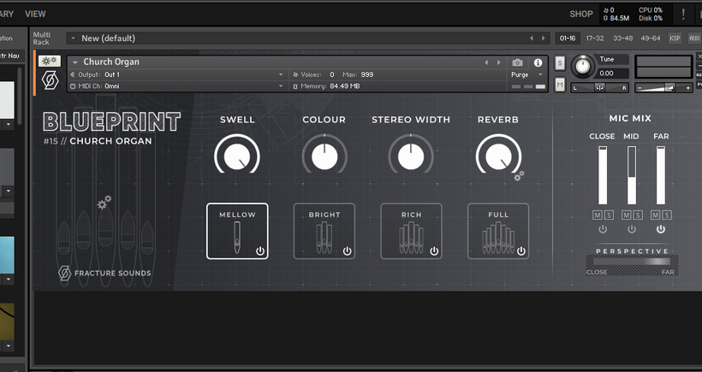The height and width of the screenshot is (372, 702).
Task: Click the Max voices value 999
Action: coord(366,74)
